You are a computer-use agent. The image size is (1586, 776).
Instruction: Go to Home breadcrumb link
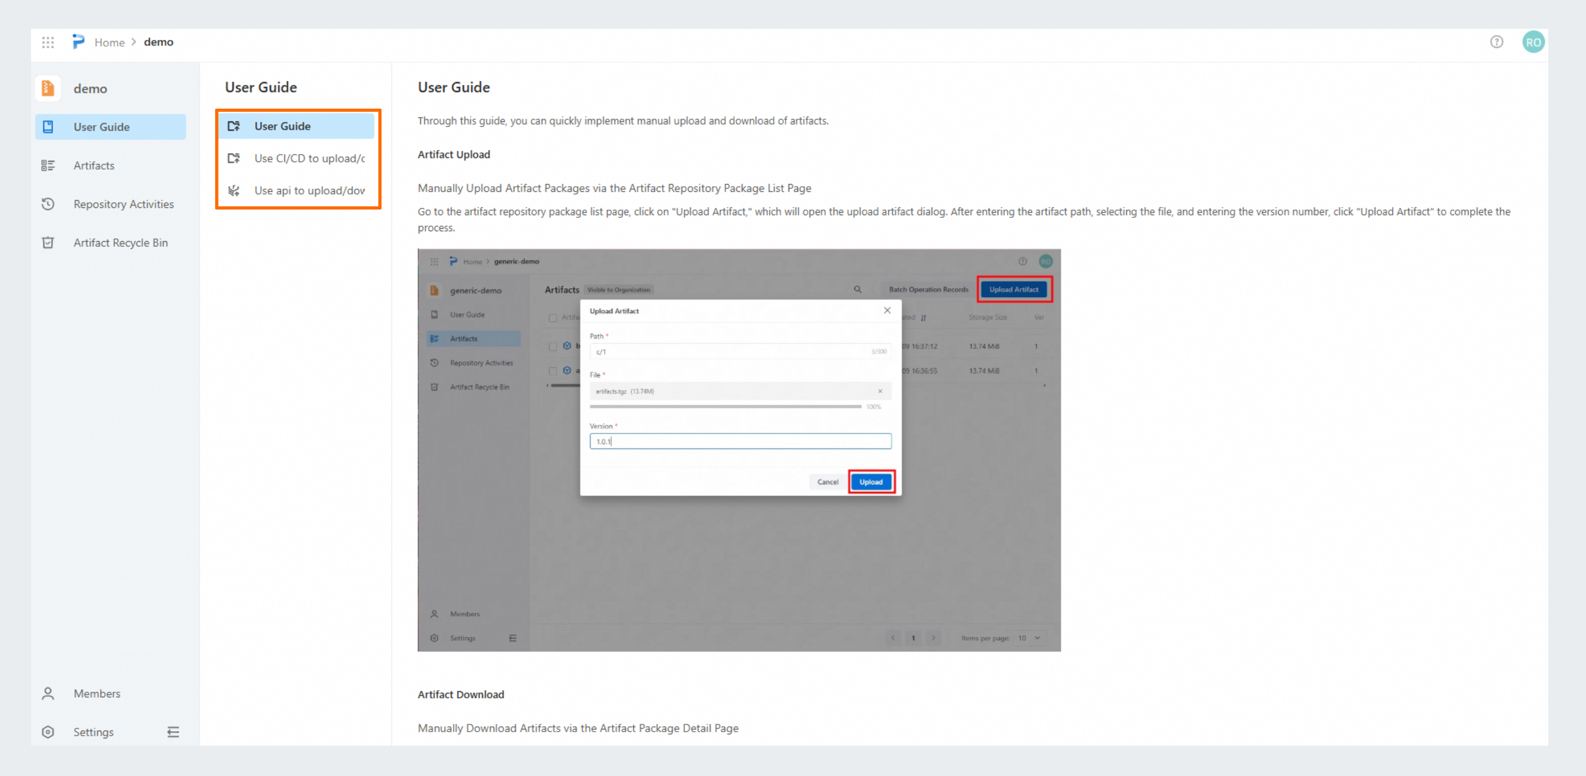coord(110,43)
